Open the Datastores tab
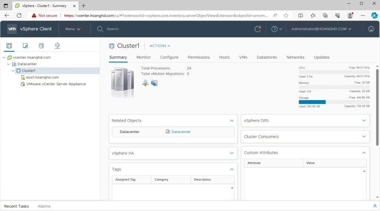This screenshot has height=211, width=380. pos(267,57)
